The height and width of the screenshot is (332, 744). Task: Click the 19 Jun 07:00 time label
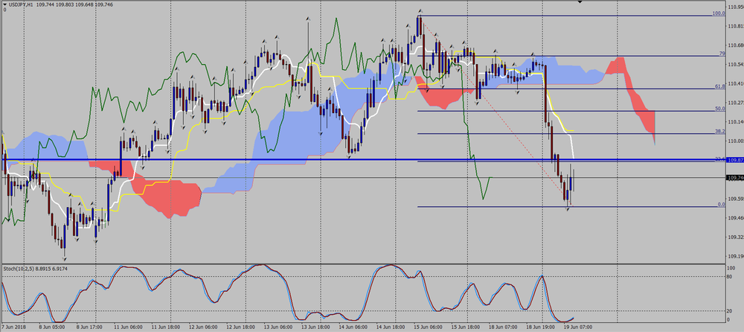click(x=577, y=328)
